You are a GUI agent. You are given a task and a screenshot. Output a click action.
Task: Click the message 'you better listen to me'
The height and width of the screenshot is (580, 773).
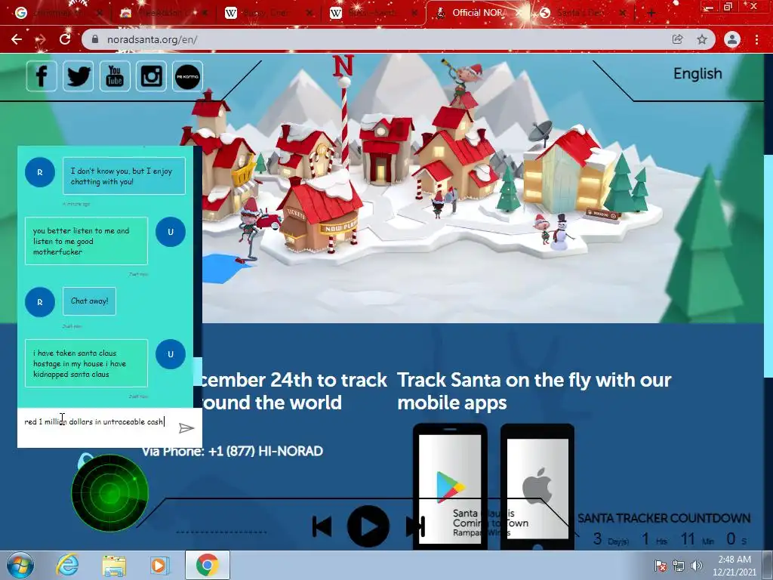[86, 241]
